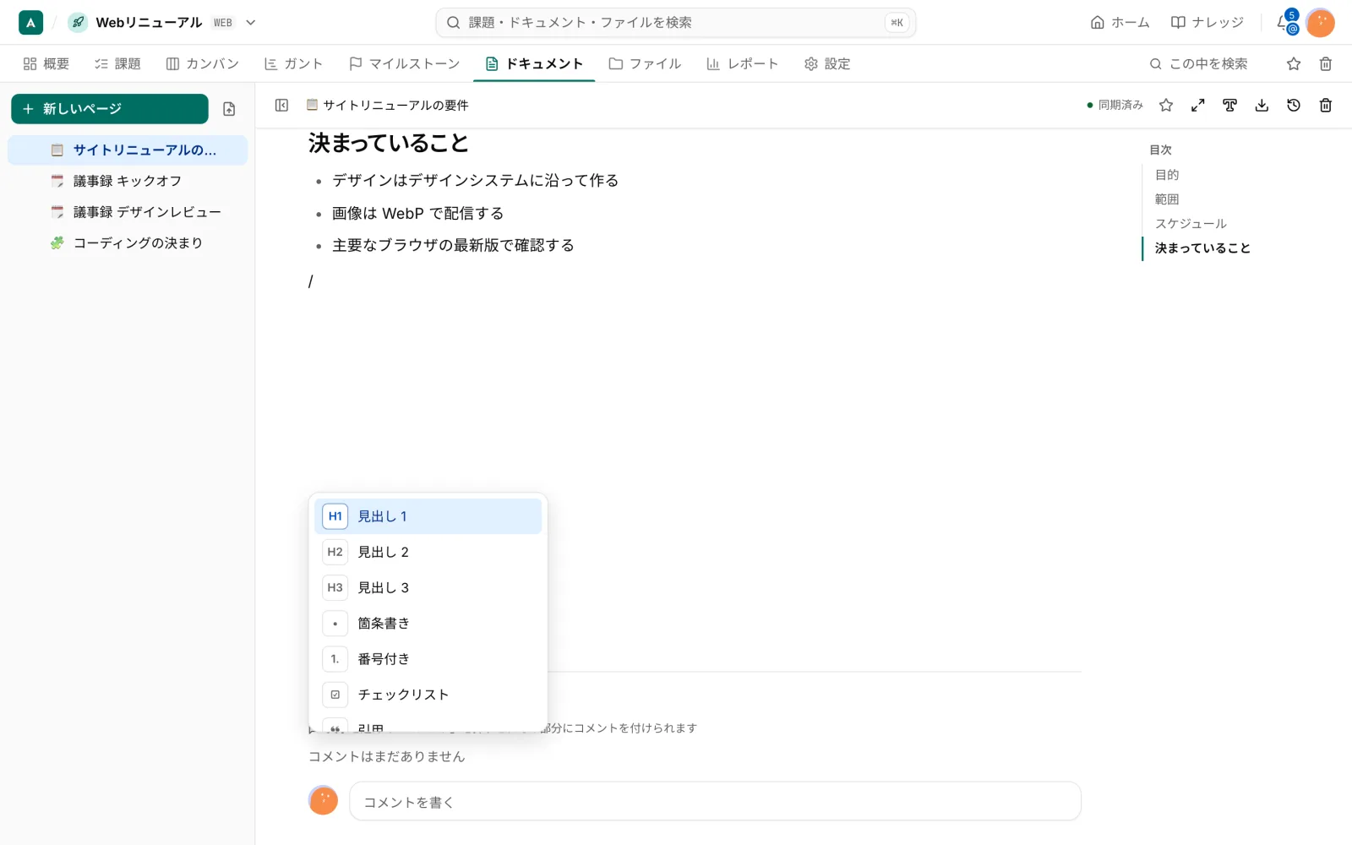Click the green A workspace logo
Screen dimensions: 1352x845
30,23
